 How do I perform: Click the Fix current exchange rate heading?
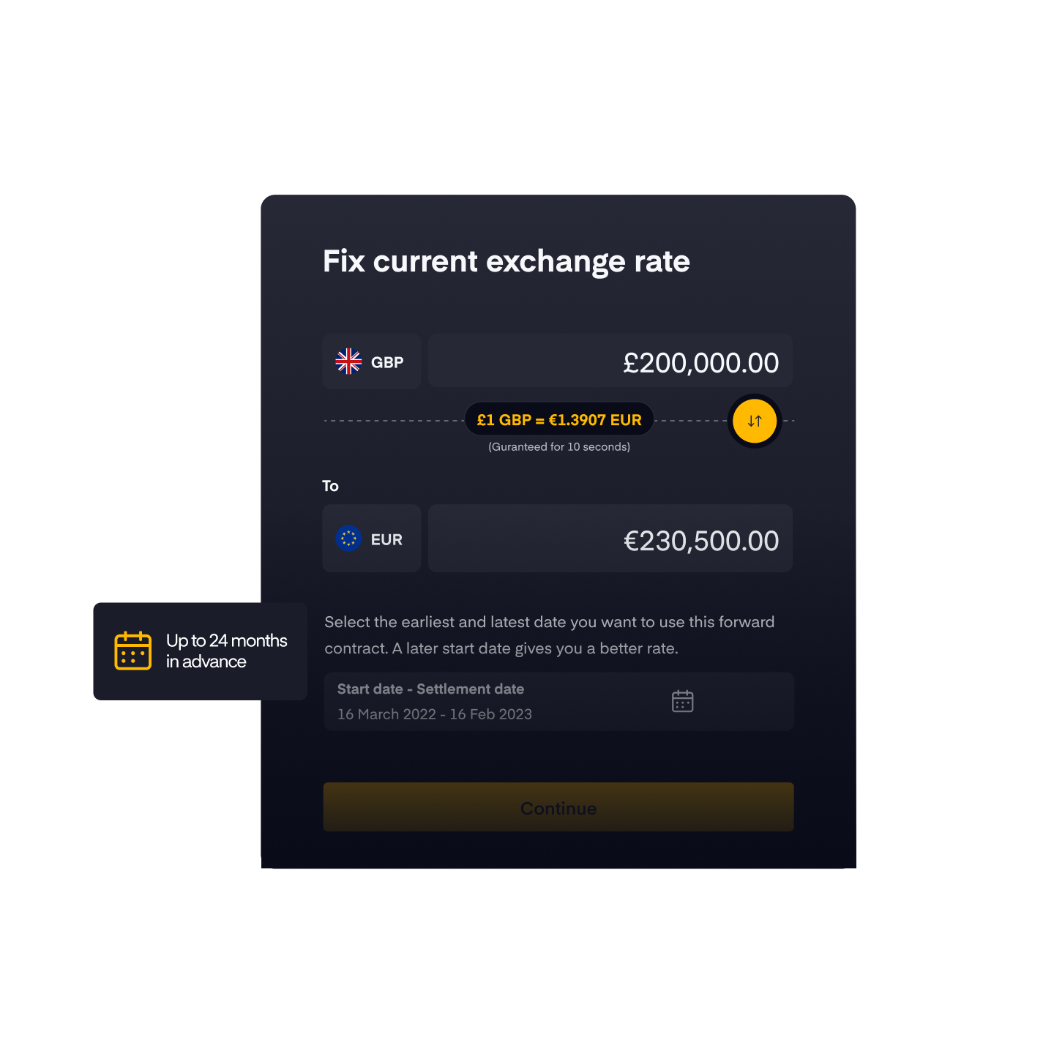click(x=507, y=262)
